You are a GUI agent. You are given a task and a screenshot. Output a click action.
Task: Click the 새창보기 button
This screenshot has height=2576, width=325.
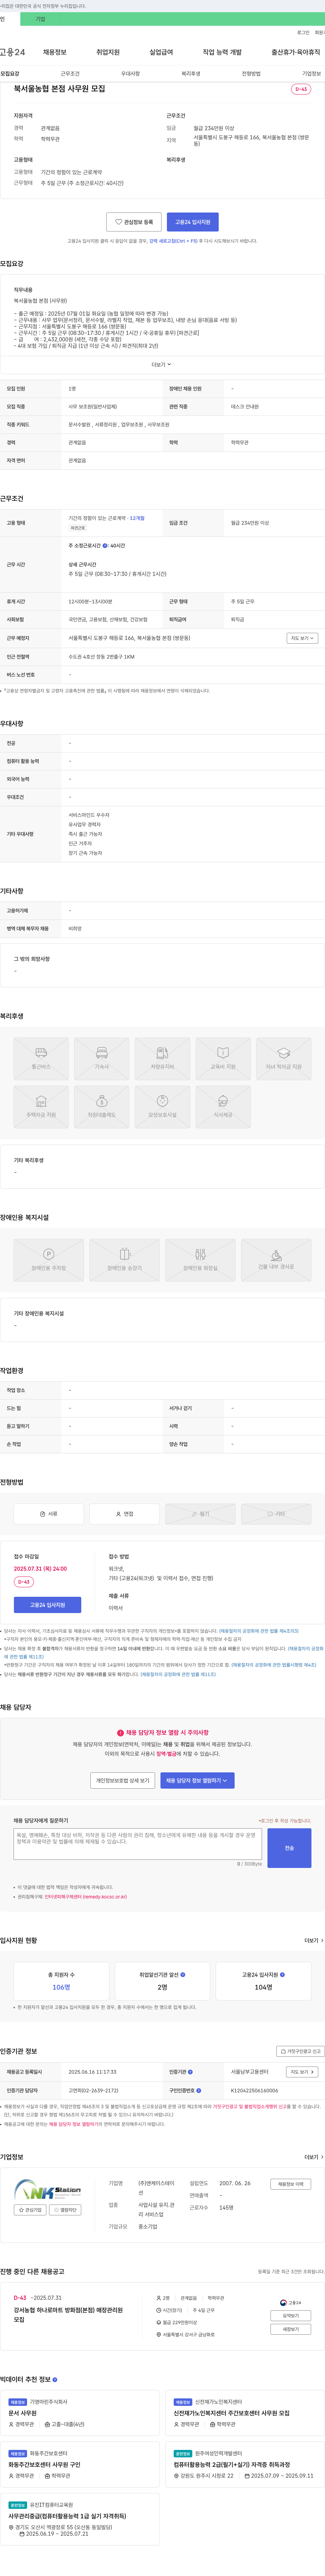tap(290, 2329)
